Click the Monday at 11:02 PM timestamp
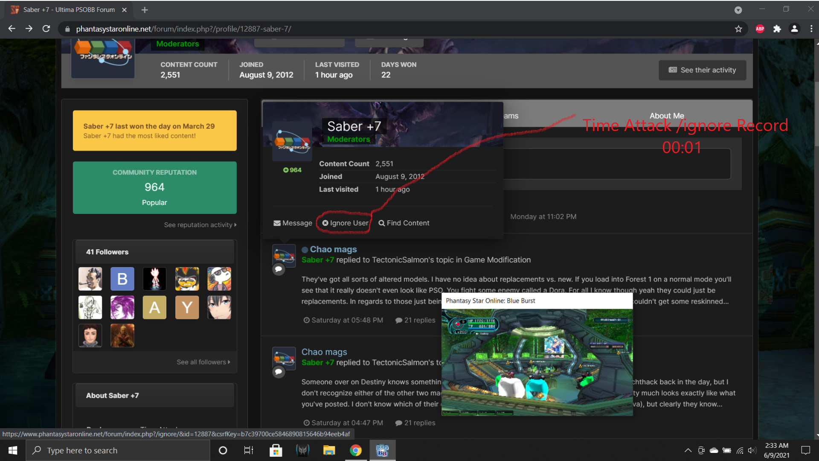Viewport: 819px width, 461px height. click(x=543, y=216)
